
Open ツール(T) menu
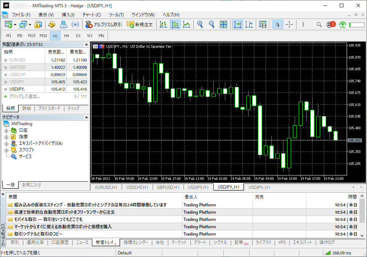[116, 15]
